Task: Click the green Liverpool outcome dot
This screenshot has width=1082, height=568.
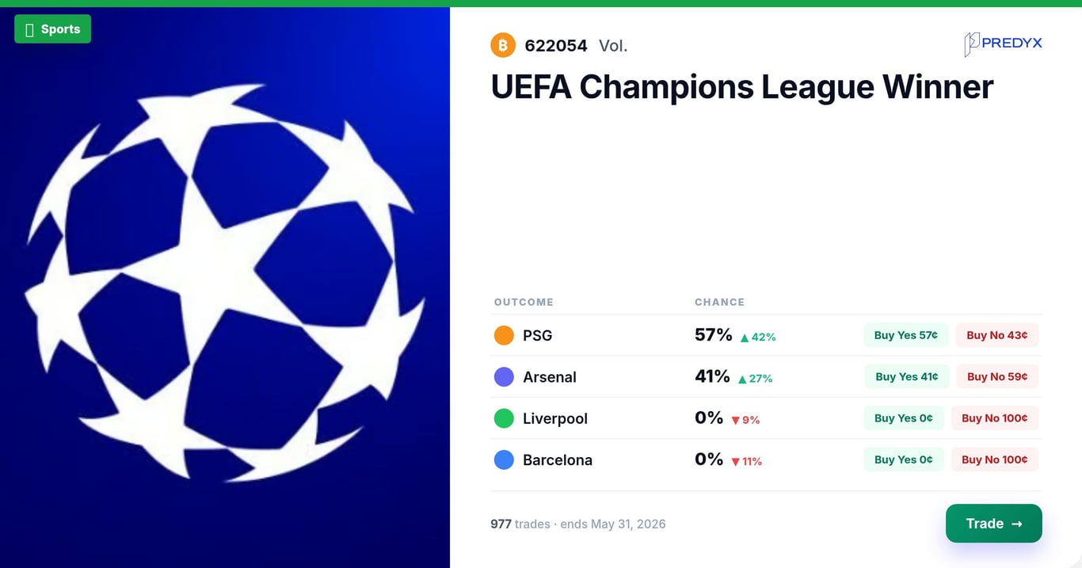Action: click(x=504, y=418)
